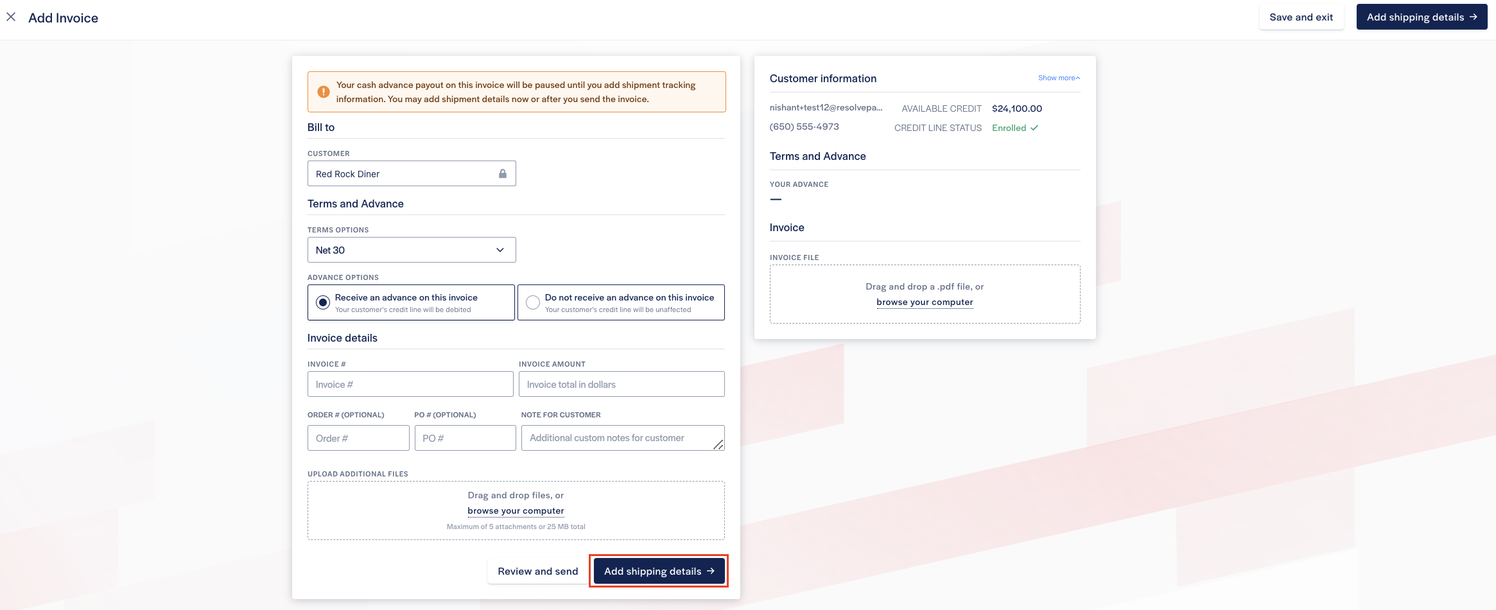Browse your computer for invoice PDF file
Screen dimensions: 1496x610
click(925, 302)
